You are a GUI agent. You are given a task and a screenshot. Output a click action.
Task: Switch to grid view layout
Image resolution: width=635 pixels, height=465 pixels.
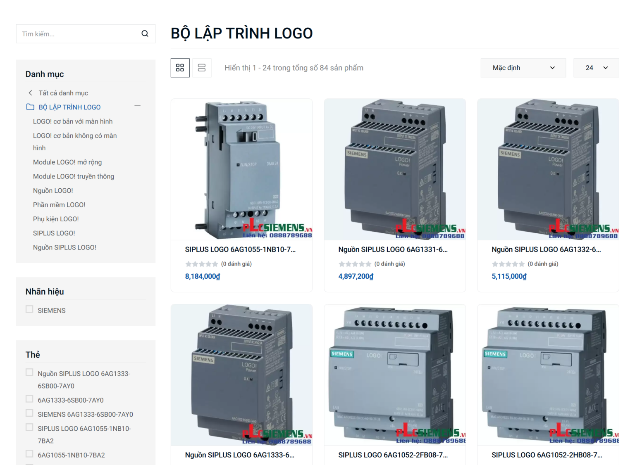(180, 68)
